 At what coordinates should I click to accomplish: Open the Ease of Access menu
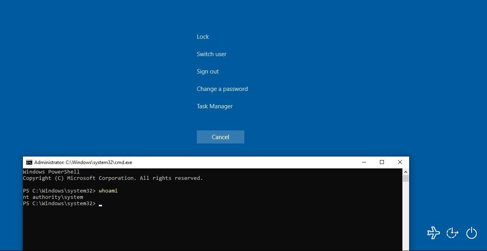[452, 233]
